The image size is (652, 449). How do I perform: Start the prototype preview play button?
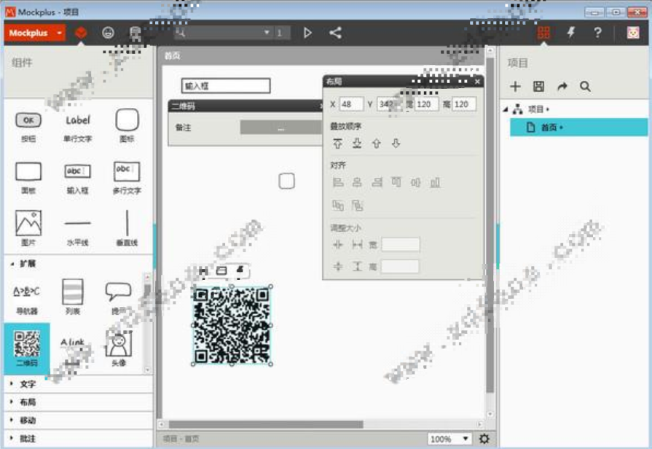(x=307, y=33)
